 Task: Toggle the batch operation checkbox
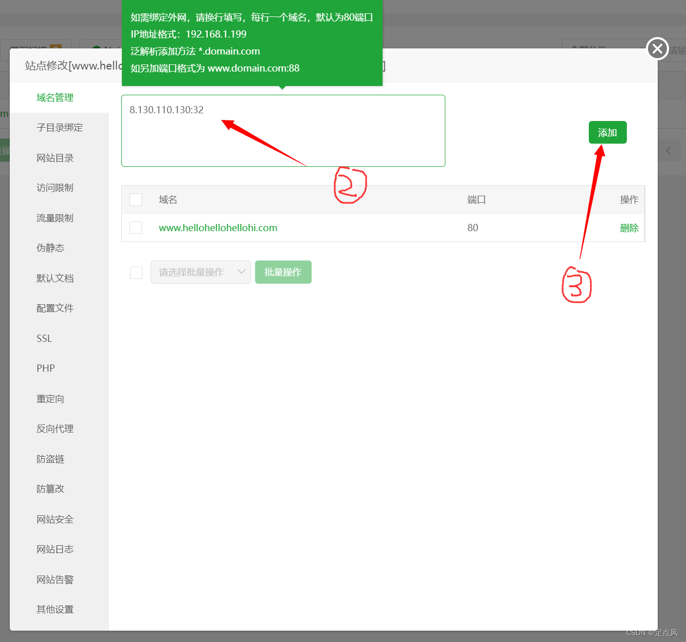136,272
